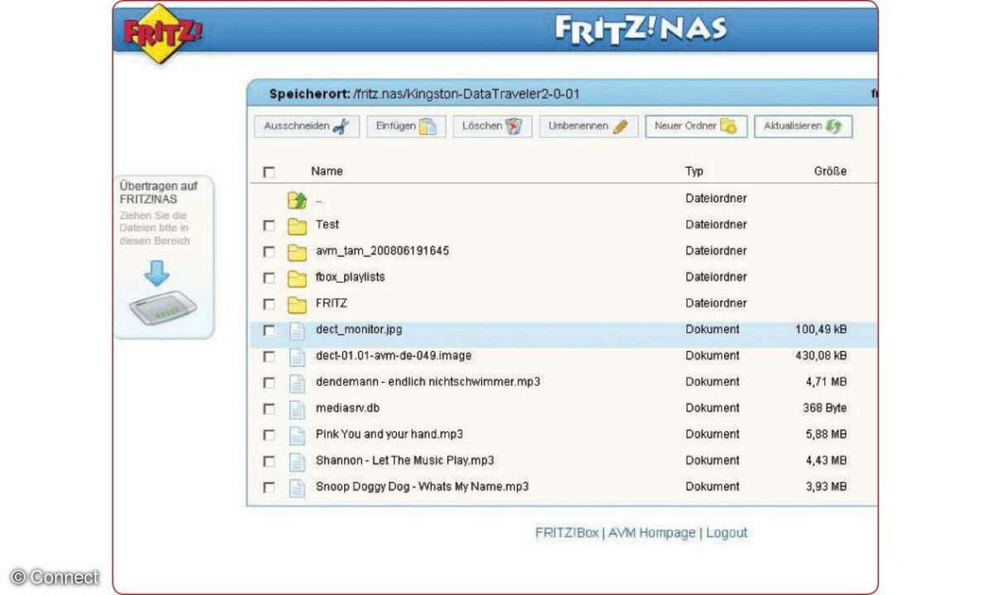Check the box for the dendemann mp3
This screenshot has height=595, width=992.
point(269,383)
